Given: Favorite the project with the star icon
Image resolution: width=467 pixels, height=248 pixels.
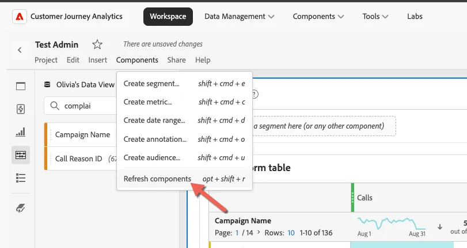Looking at the screenshot, I should pyautogui.click(x=97, y=45).
